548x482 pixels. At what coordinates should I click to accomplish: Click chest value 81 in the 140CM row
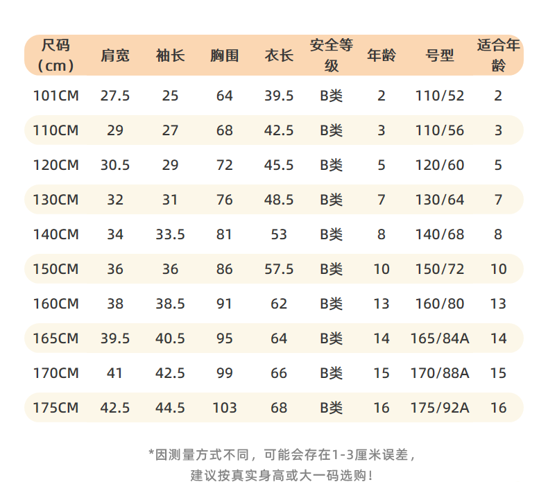click(224, 234)
